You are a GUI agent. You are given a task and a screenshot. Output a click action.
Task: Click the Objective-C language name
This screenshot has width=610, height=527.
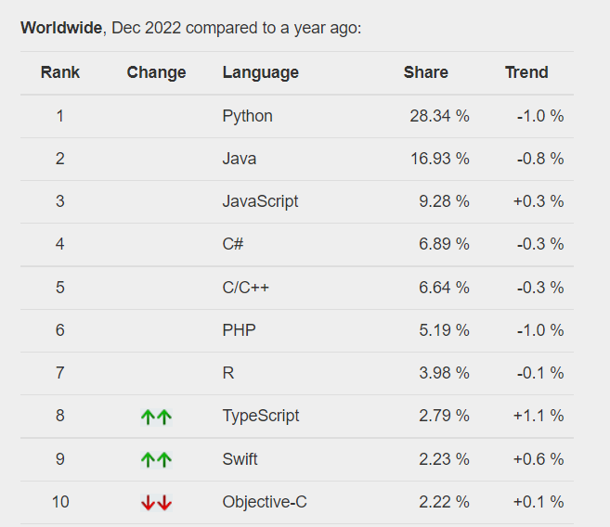(265, 502)
